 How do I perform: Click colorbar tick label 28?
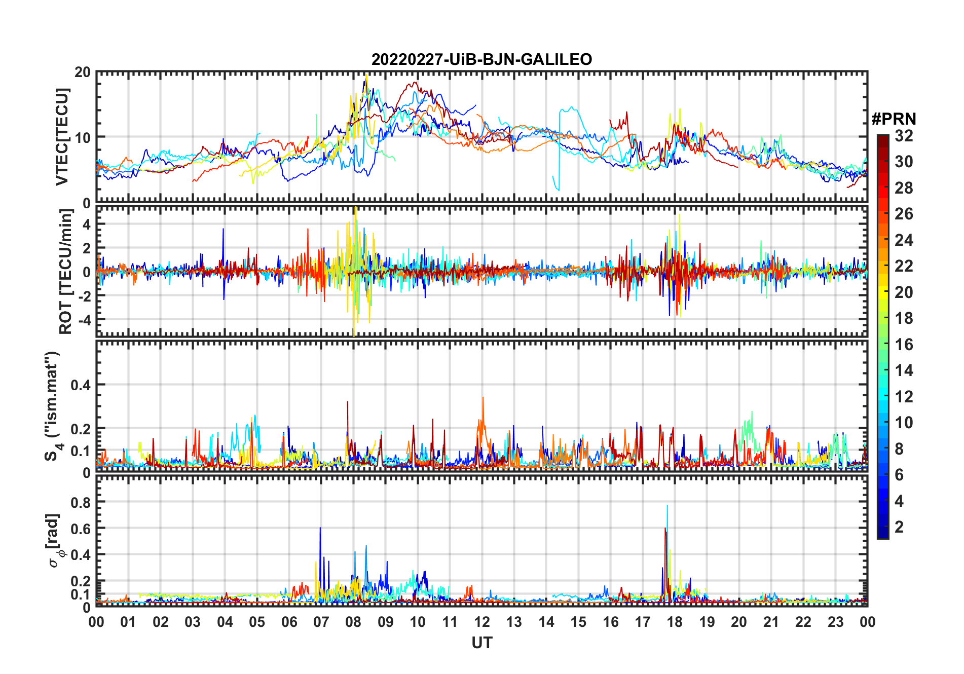(904, 188)
